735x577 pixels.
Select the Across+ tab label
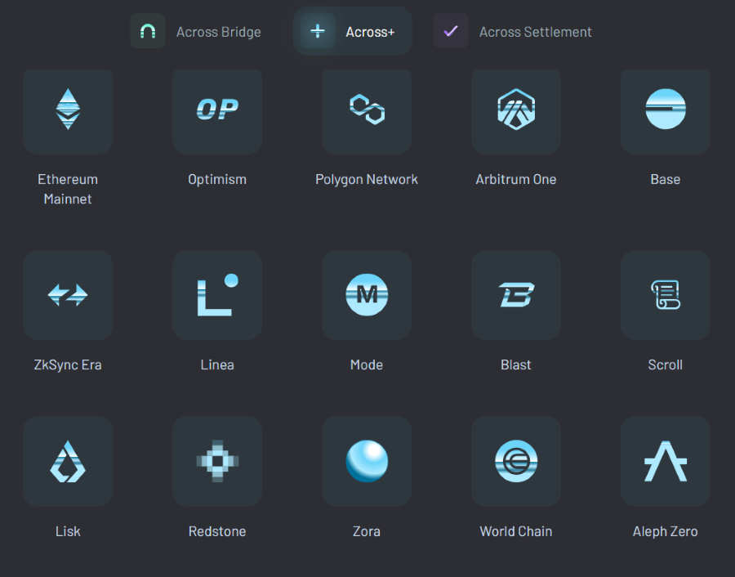point(370,32)
